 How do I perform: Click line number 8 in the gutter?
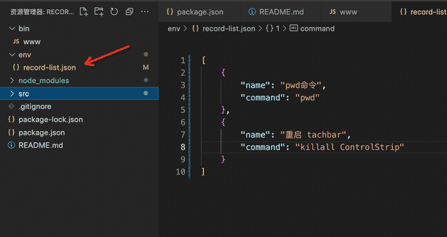pos(183,147)
